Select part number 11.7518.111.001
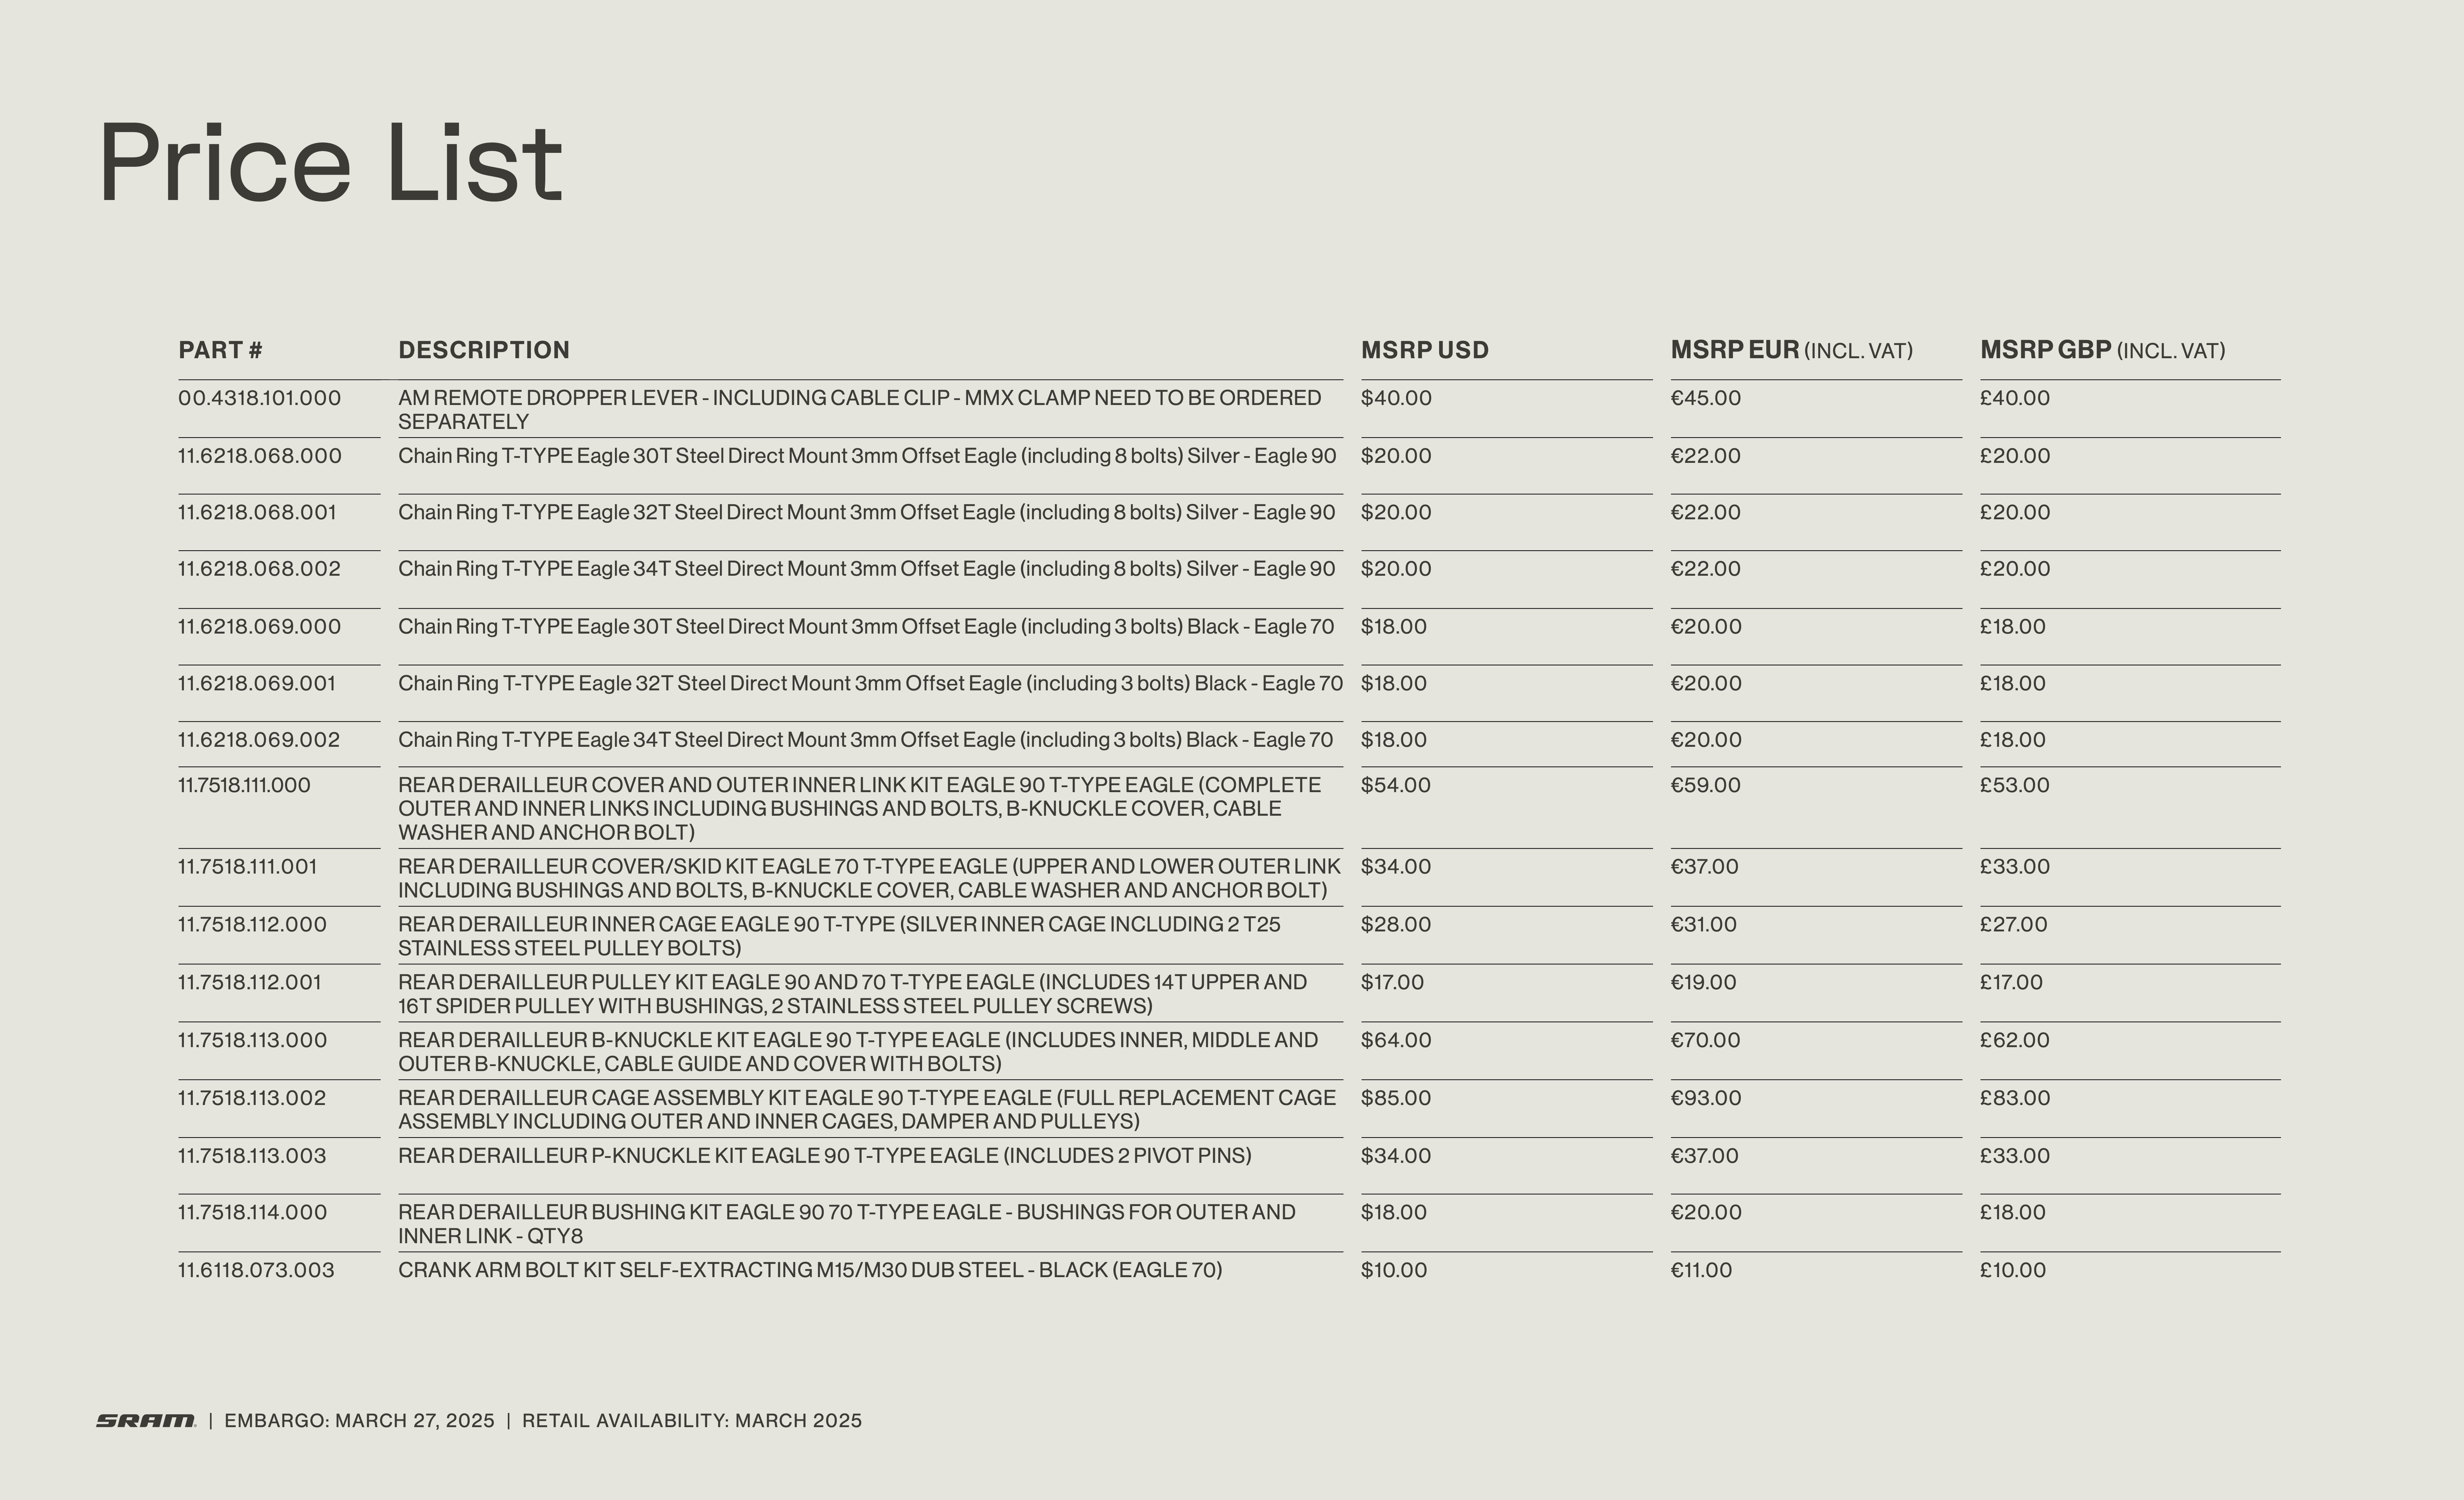The width and height of the screenshot is (2464, 1500). 247,867
